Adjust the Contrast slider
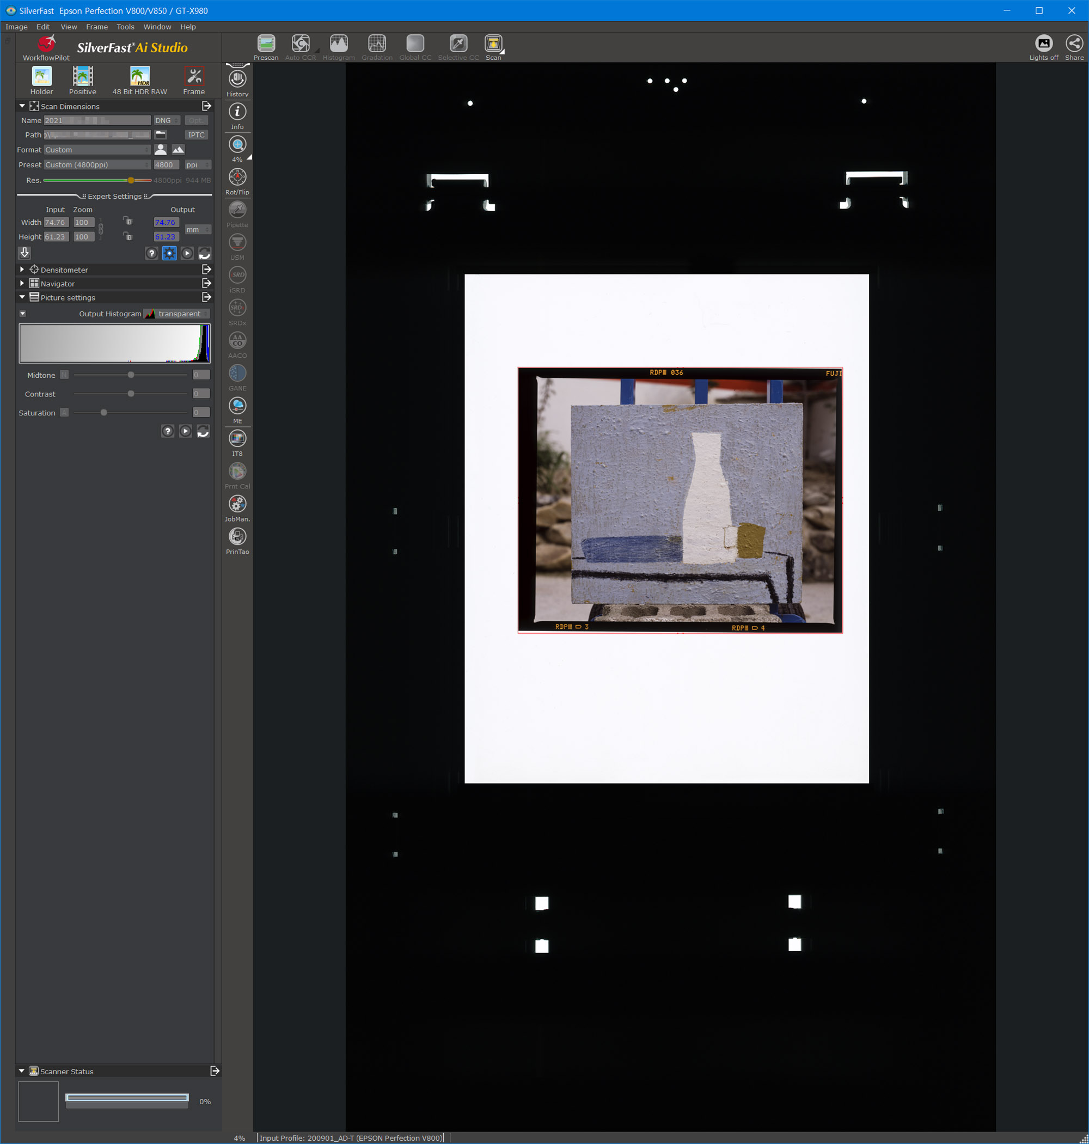 (x=131, y=394)
